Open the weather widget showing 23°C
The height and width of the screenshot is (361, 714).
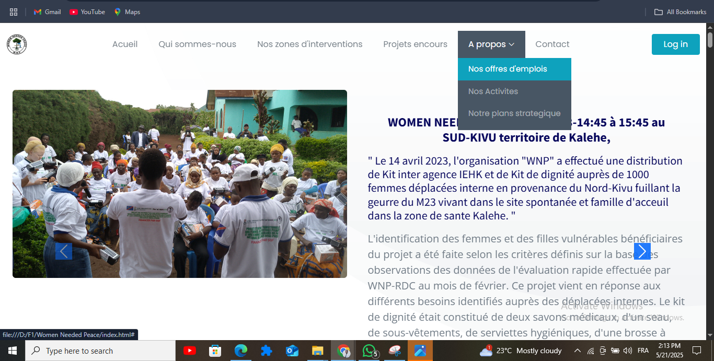tap(521, 351)
